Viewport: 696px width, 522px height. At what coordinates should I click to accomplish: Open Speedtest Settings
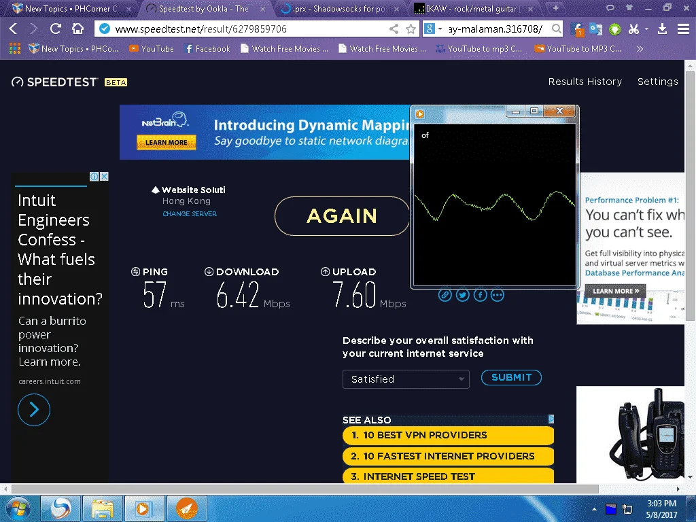(x=657, y=82)
